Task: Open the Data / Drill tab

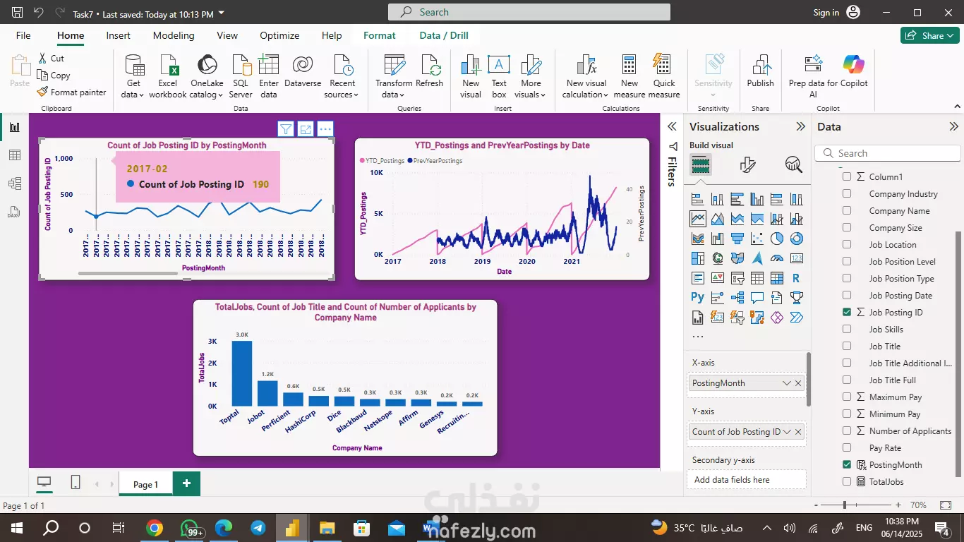Action: 444,35
